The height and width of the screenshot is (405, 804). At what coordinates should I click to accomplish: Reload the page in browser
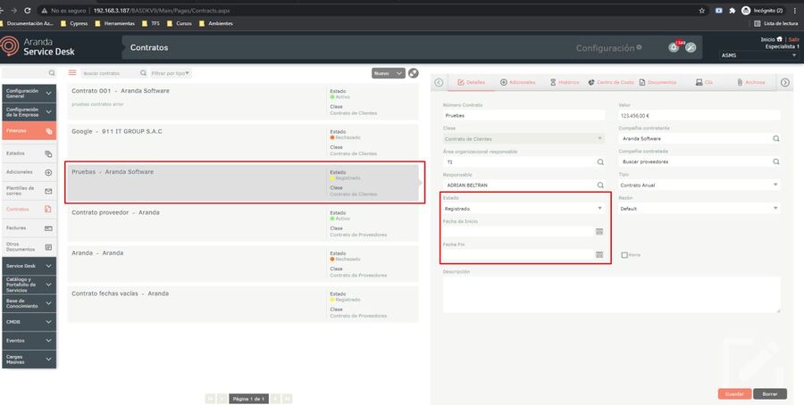[27, 10]
